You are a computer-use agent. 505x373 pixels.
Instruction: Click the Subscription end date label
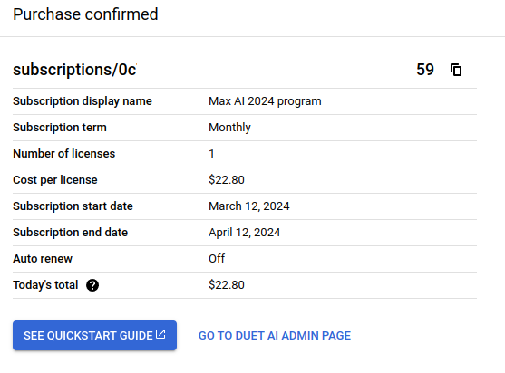coord(70,233)
